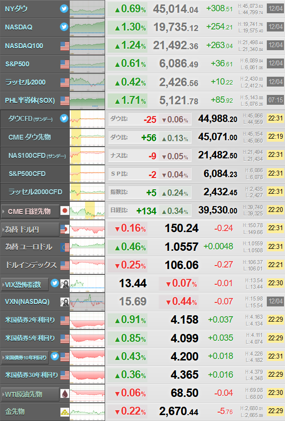Click the Twitter icon beside NYダウ
285x421 pixels.
[64, 8]
